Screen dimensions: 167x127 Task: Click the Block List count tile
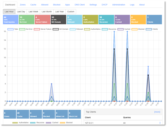point(75,114)
